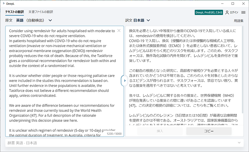Maximize the DeepL window

pos(233,4)
